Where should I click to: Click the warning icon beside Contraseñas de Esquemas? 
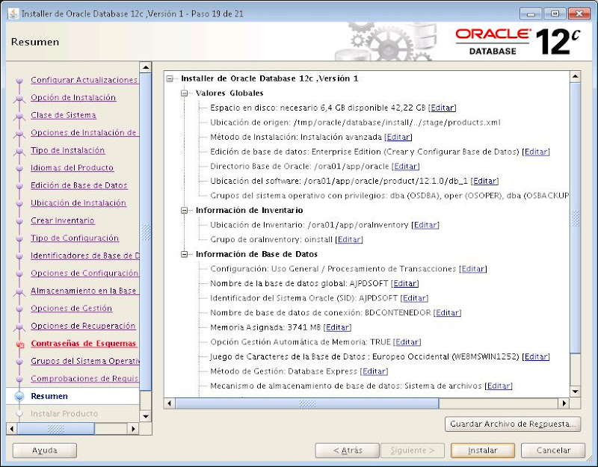coord(20,344)
